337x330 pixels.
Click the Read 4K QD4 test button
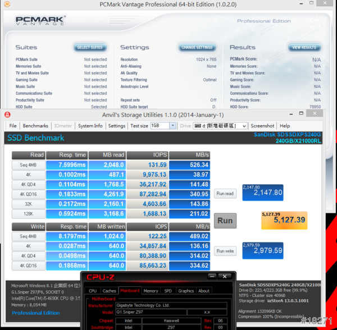29,185
